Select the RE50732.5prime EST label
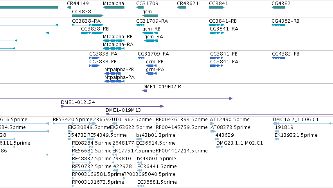The image size is (333, 188). (x=92, y=167)
